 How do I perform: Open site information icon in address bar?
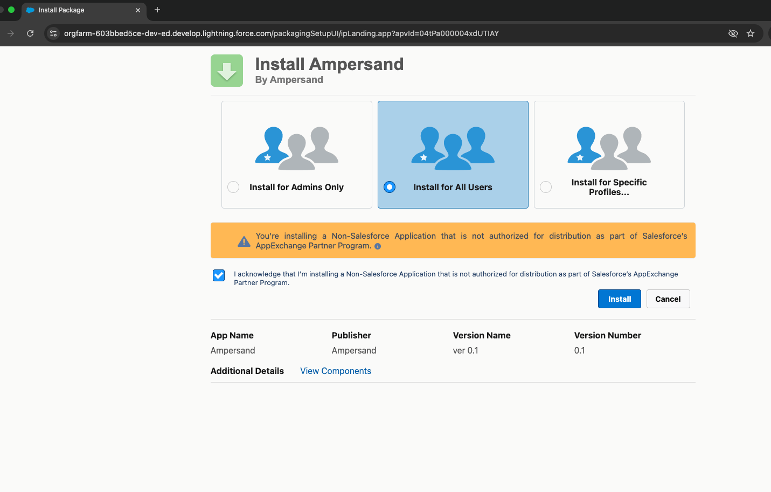click(x=53, y=33)
